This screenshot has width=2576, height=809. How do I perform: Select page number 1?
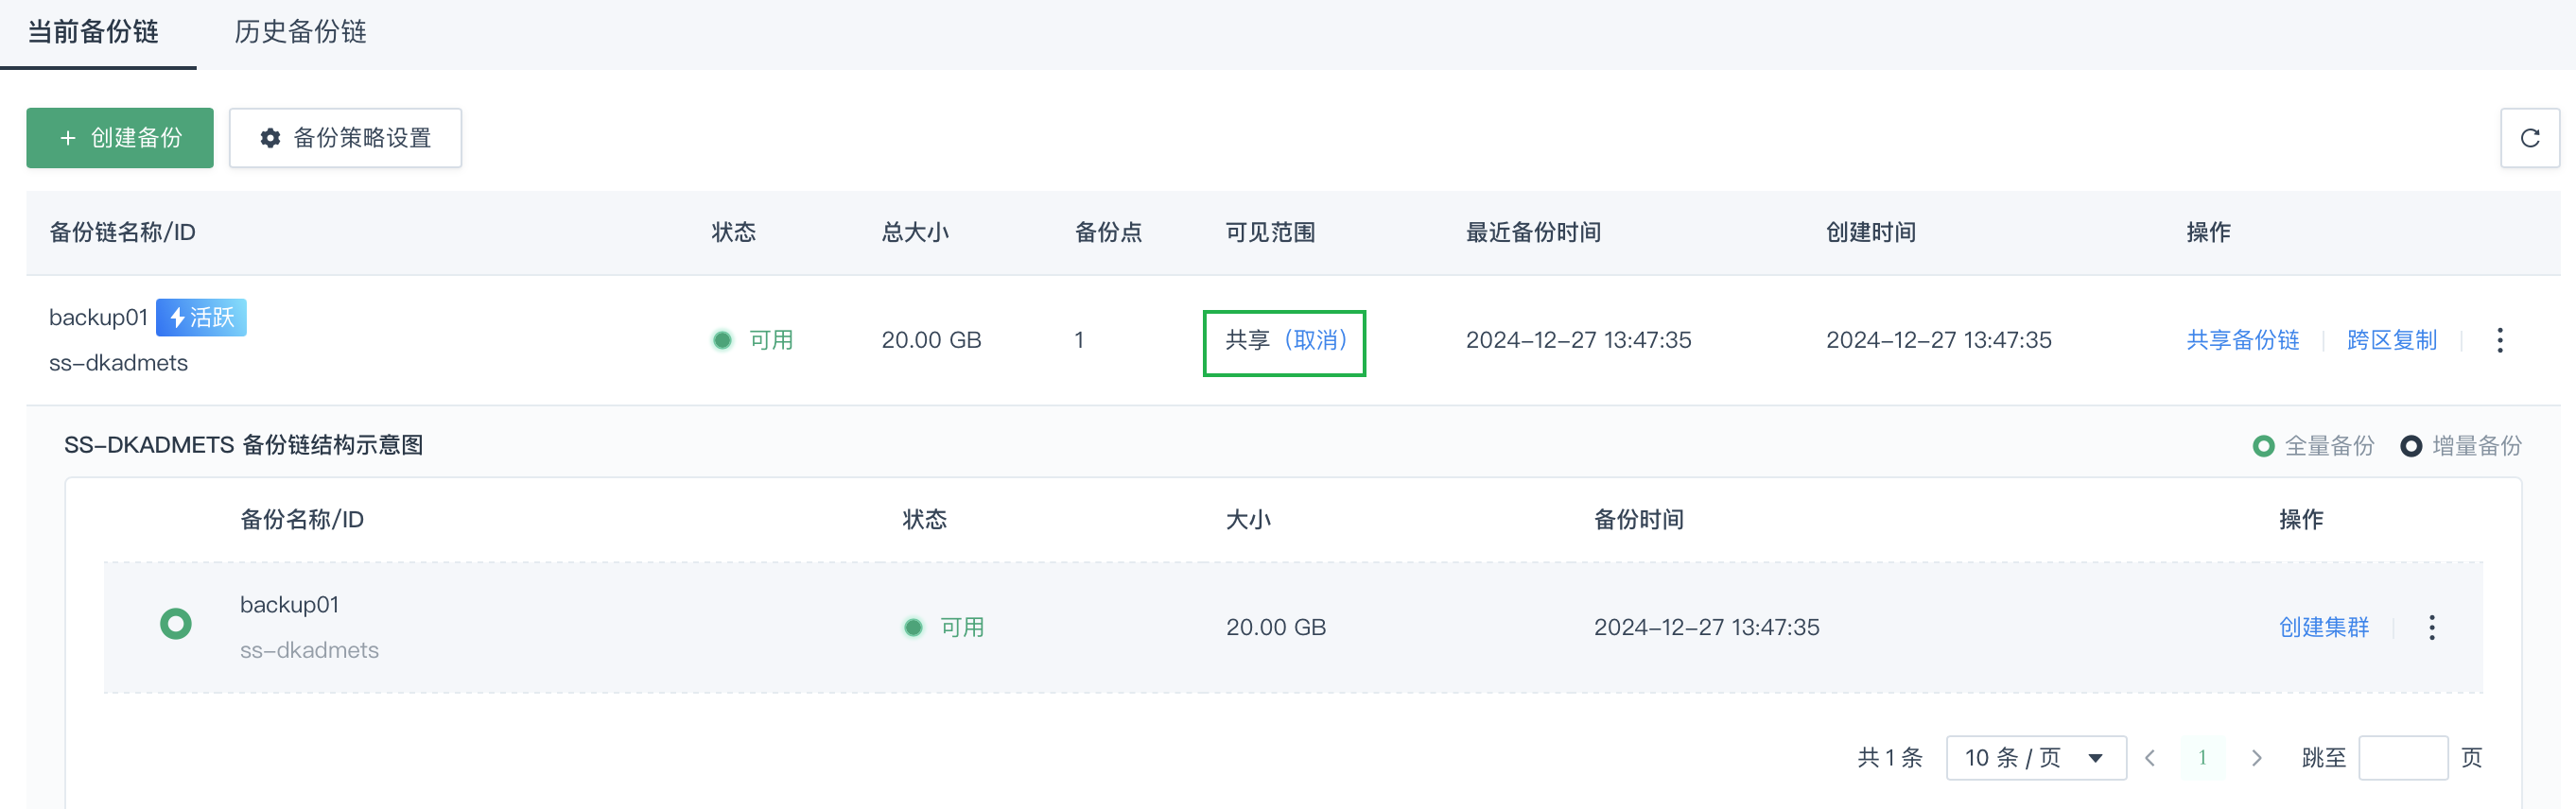tap(2202, 758)
